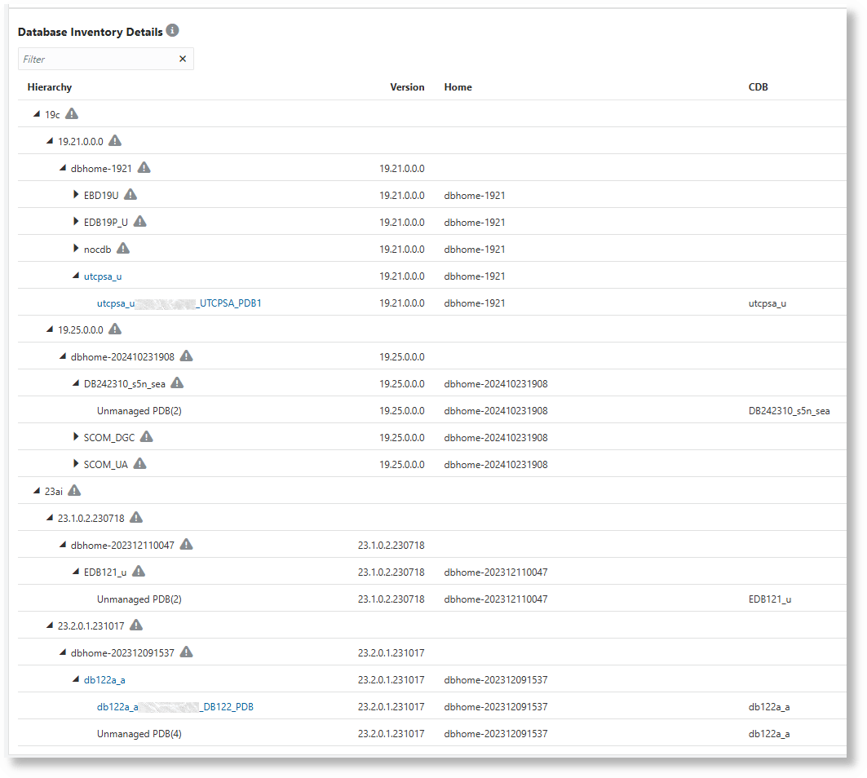Click the Home cell in the EBD19U row
The width and height of the screenshot is (867, 778).
click(x=475, y=195)
